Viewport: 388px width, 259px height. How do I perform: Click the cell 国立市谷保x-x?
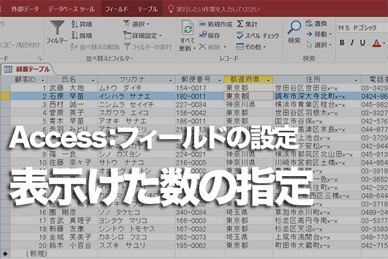[x=317, y=121]
